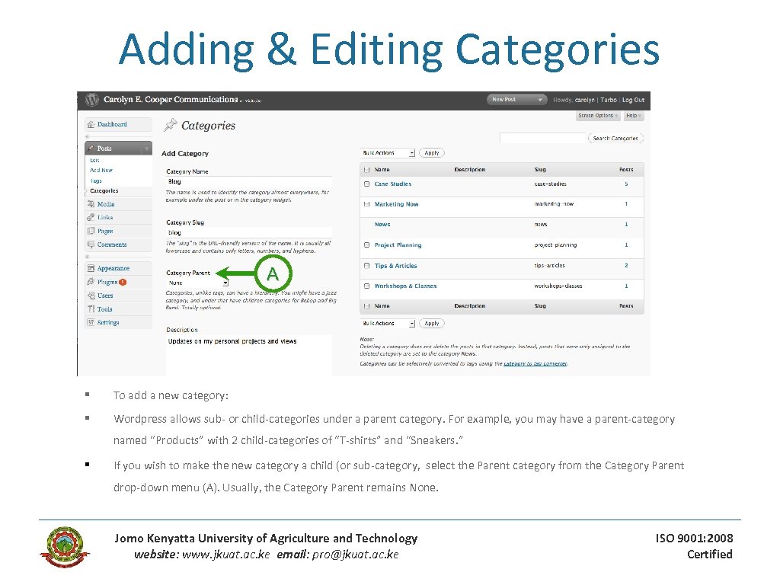780x585 pixels.
Task: Click inside the Search Categories input field
Action: [542, 138]
